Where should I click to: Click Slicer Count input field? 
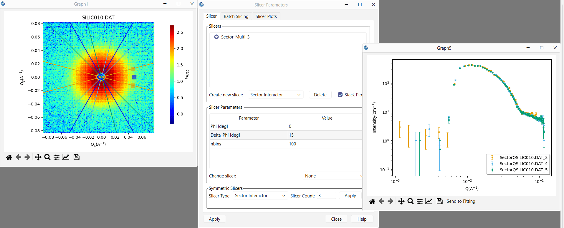[x=327, y=196]
